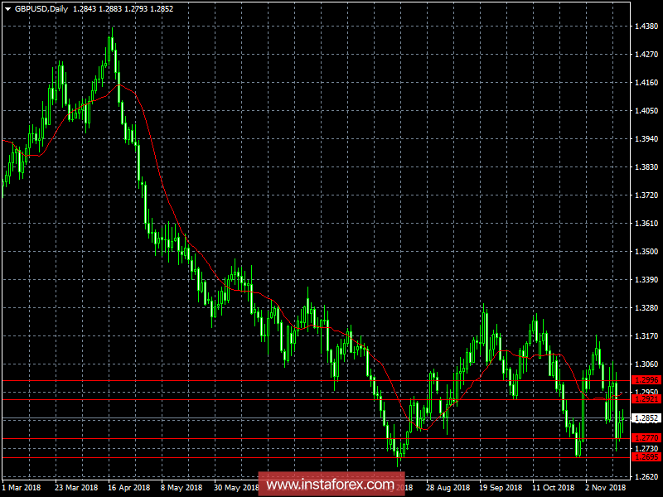Click the 1.3500 price axis value
This screenshot has width=663, height=497.
point(646,252)
